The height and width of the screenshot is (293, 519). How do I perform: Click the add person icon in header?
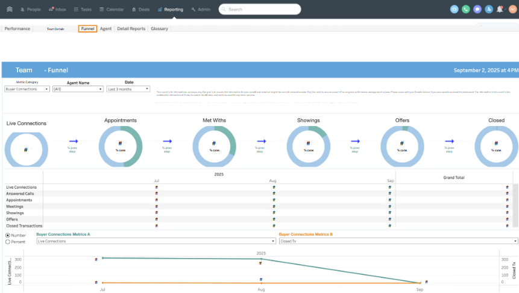tap(489, 9)
